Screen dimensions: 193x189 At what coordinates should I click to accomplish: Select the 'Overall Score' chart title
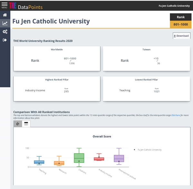(102, 137)
